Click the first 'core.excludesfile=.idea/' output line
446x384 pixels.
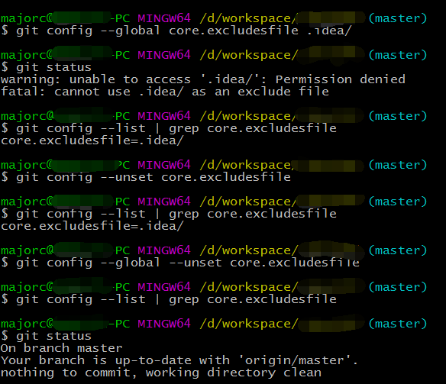point(92,140)
